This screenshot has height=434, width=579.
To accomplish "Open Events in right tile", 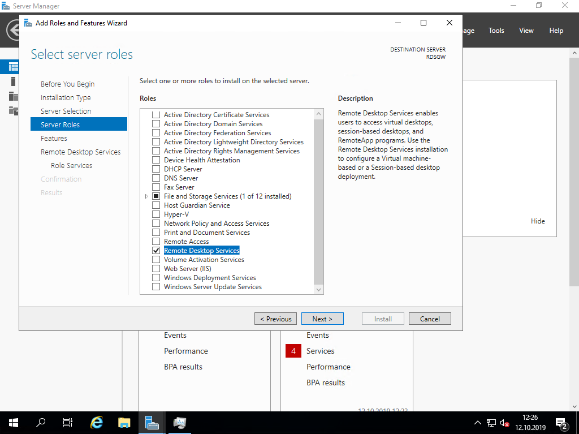I will [318, 335].
